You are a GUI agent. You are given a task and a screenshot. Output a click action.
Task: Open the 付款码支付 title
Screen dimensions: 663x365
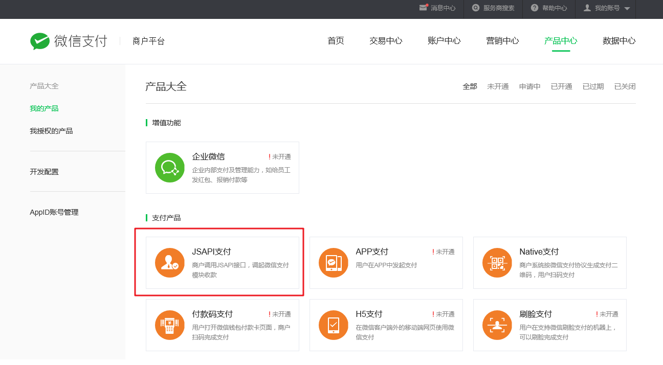[x=212, y=314]
